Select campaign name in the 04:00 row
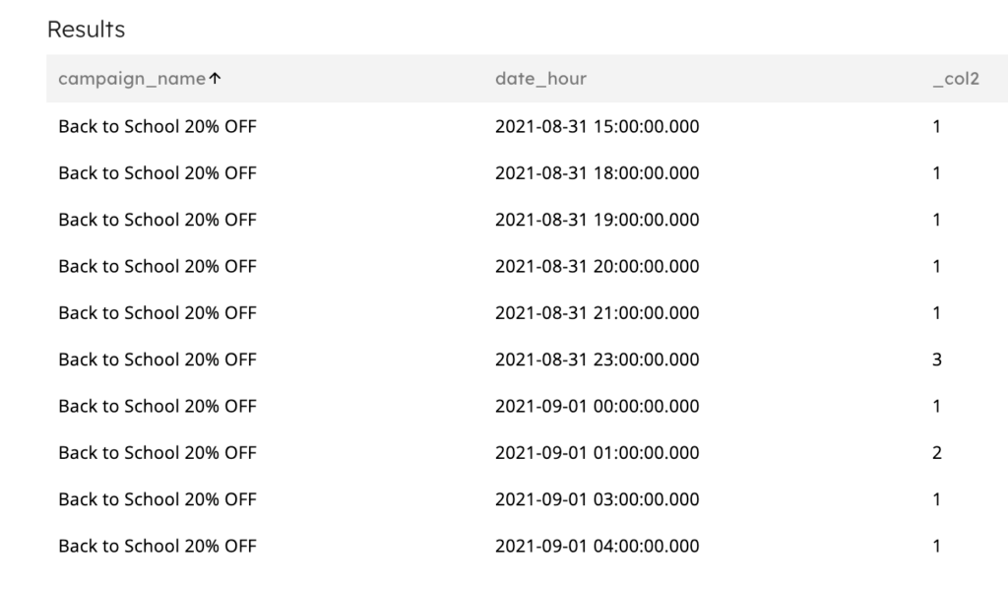 pyautogui.click(x=157, y=546)
